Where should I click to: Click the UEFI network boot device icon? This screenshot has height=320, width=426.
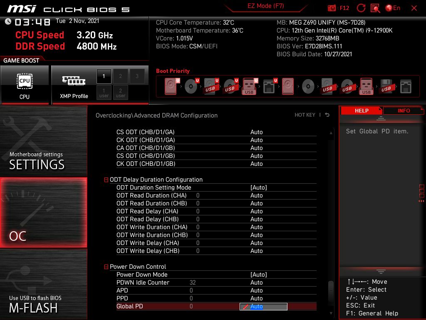[x=270, y=86]
